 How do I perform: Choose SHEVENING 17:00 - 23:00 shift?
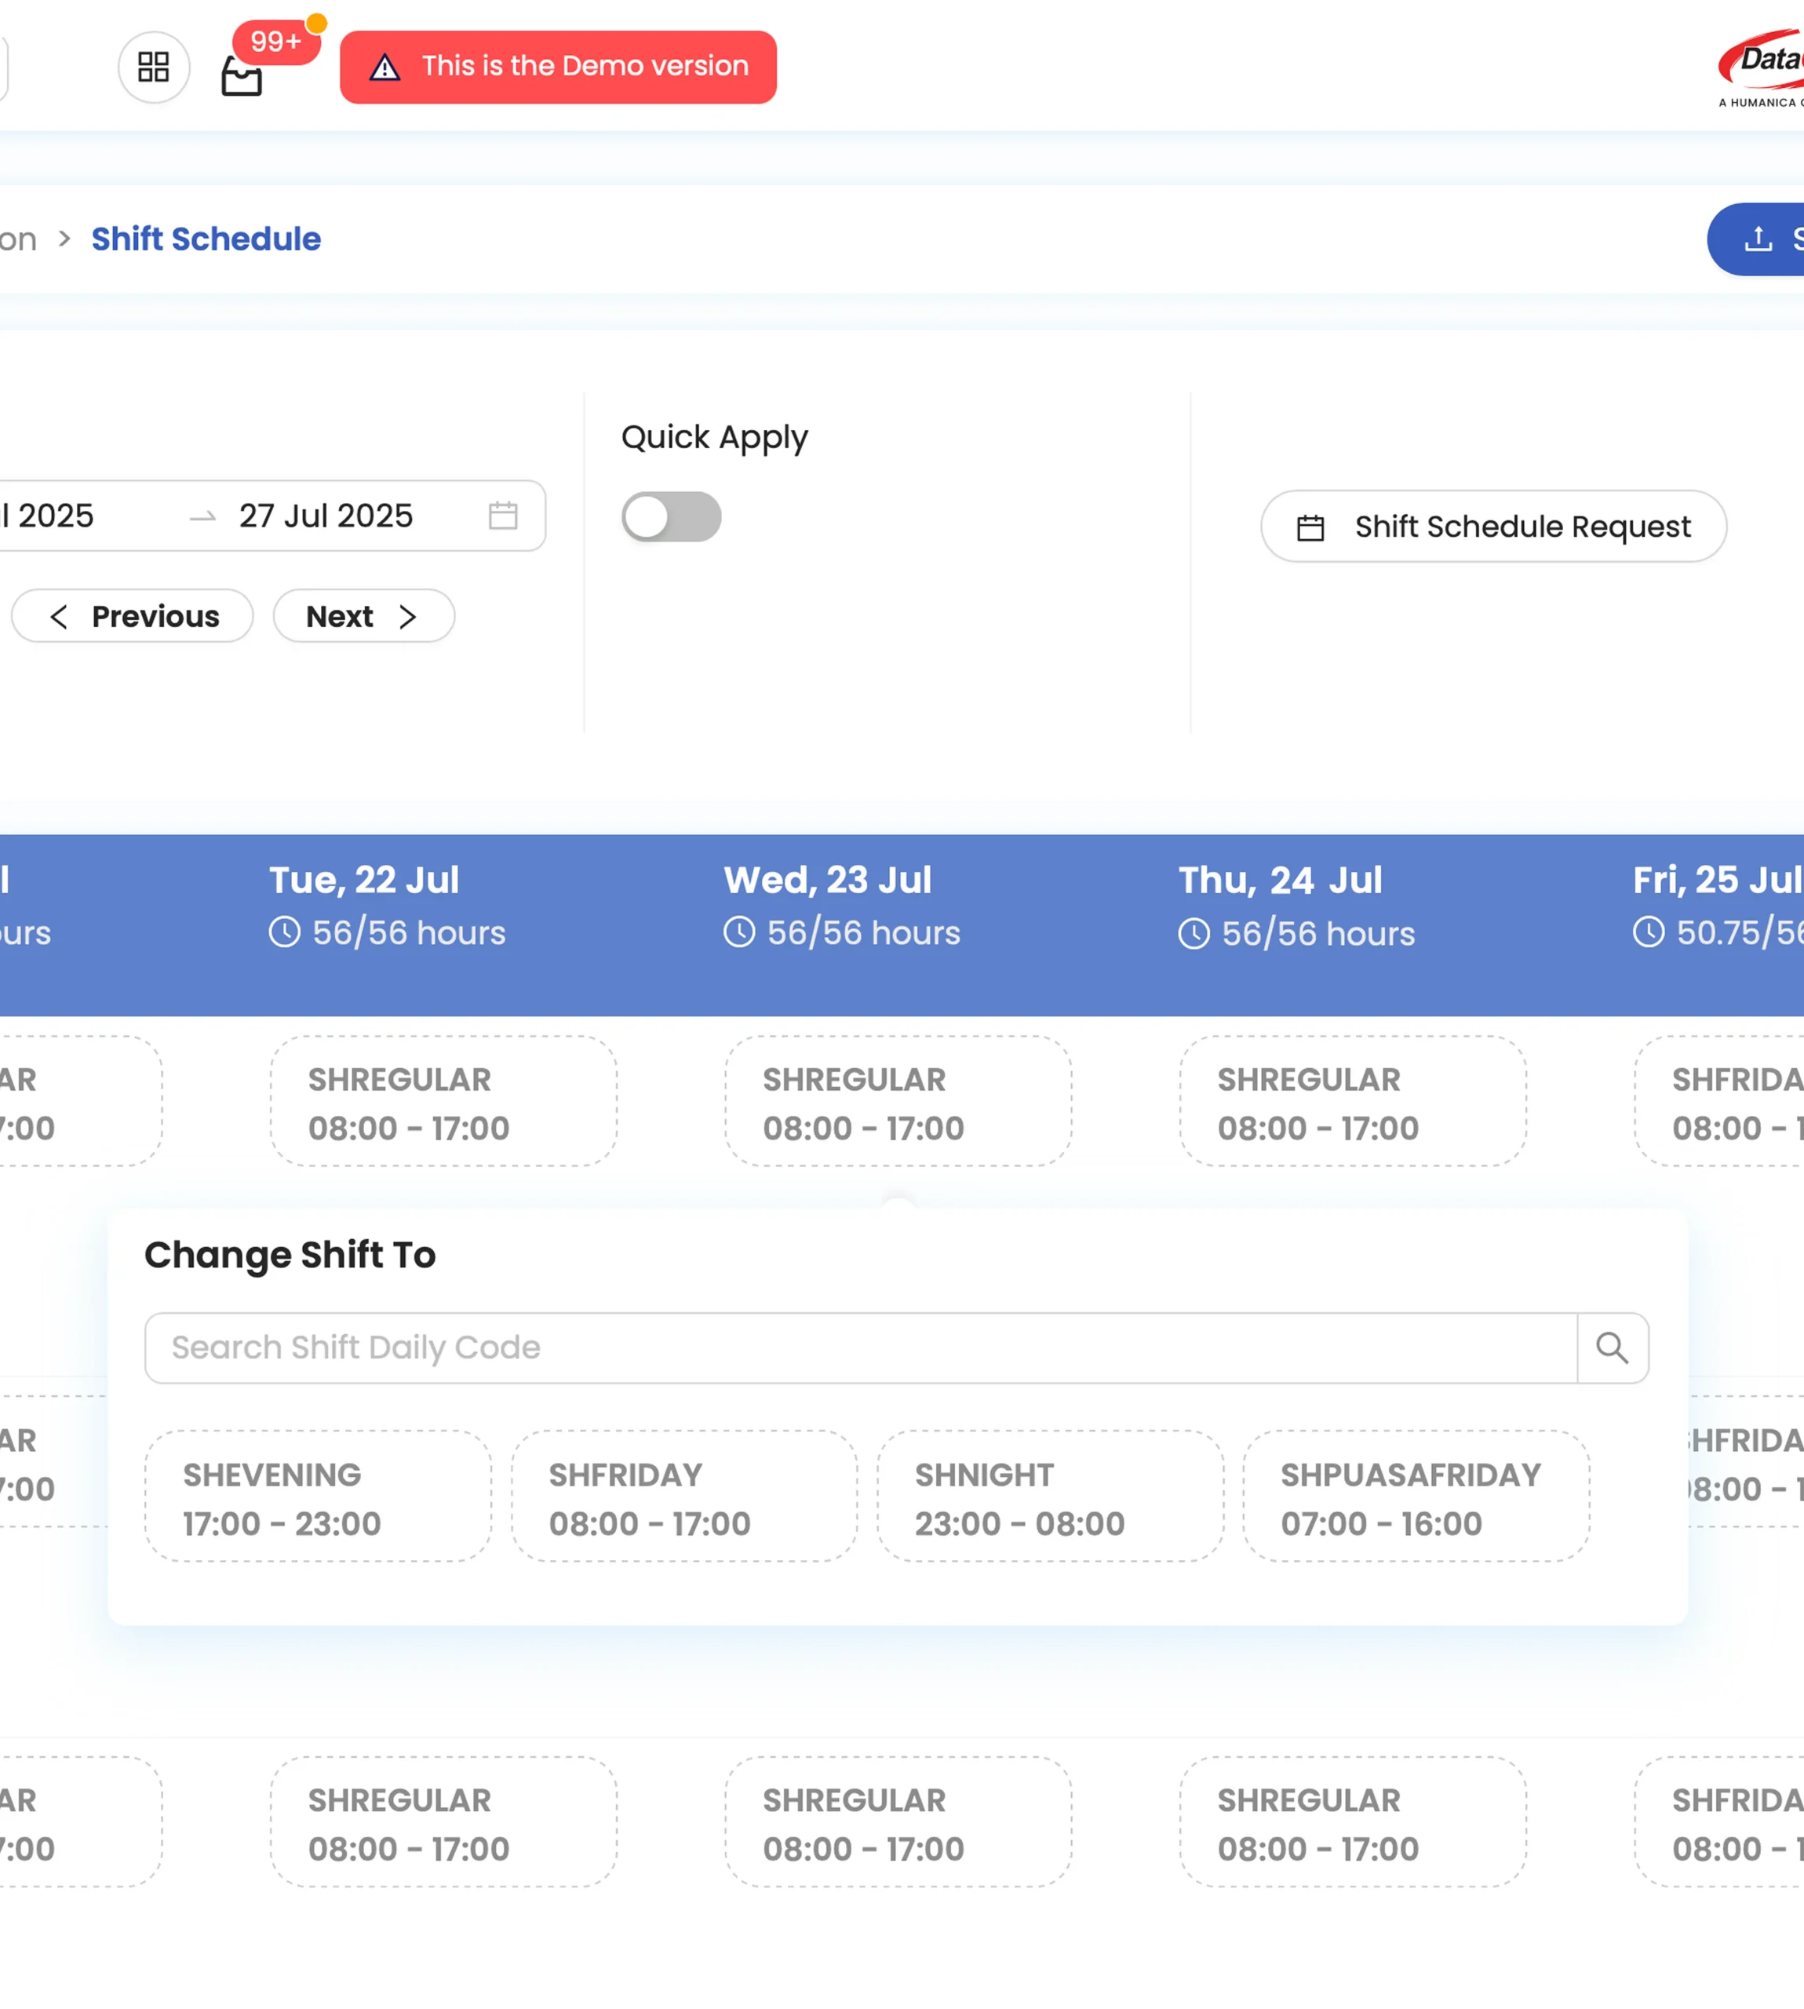pyautogui.click(x=318, y=1497)
